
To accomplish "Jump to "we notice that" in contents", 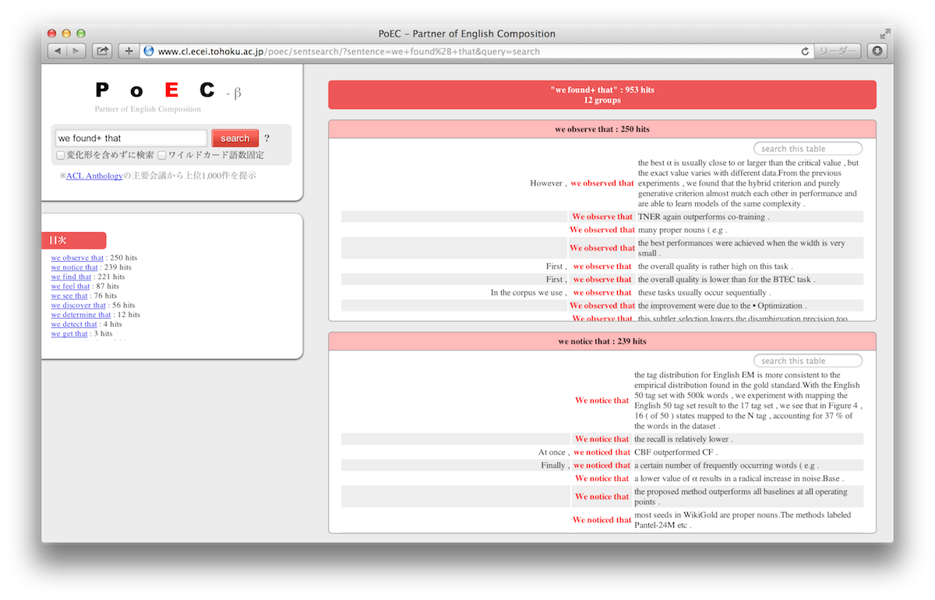I will click(75, 267).
